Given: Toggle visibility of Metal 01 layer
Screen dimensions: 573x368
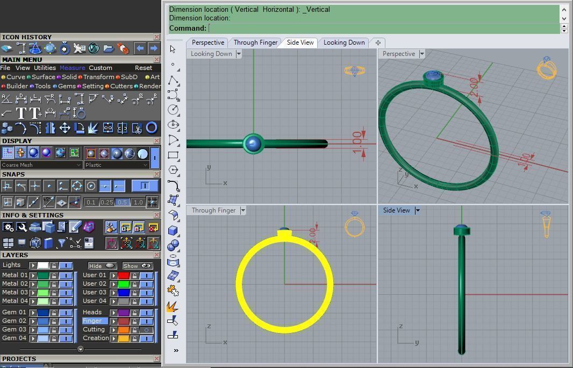Looking at the screenshot, I should coord(66,275).
